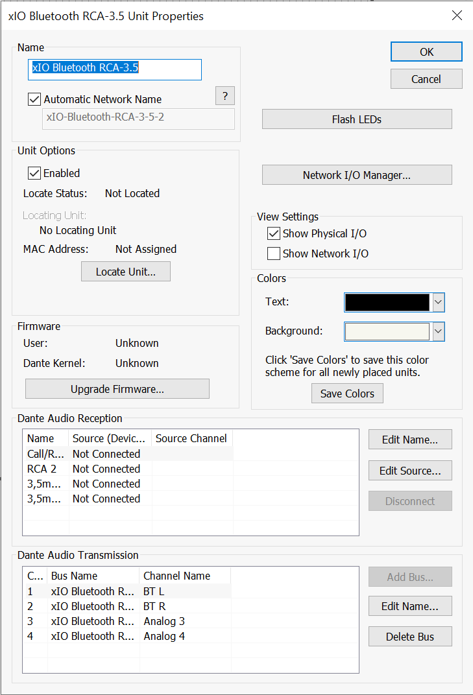
Task: Open the Text color dropdown arrow
Action: tap(439, 302)
